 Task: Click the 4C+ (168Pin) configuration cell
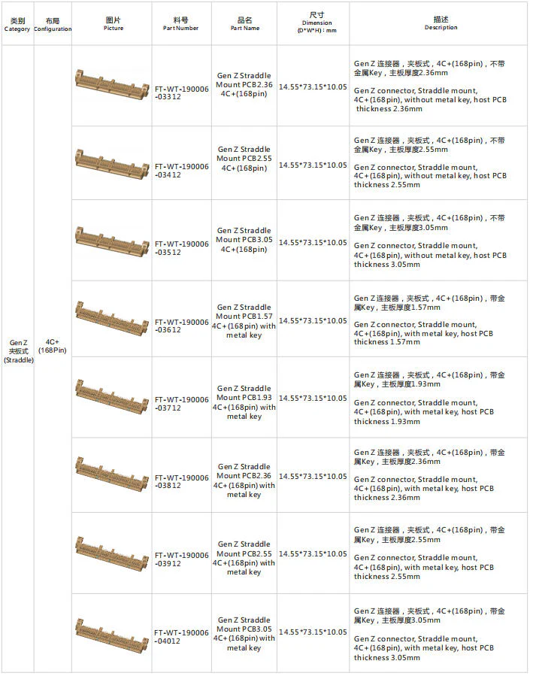coord(52,346)
